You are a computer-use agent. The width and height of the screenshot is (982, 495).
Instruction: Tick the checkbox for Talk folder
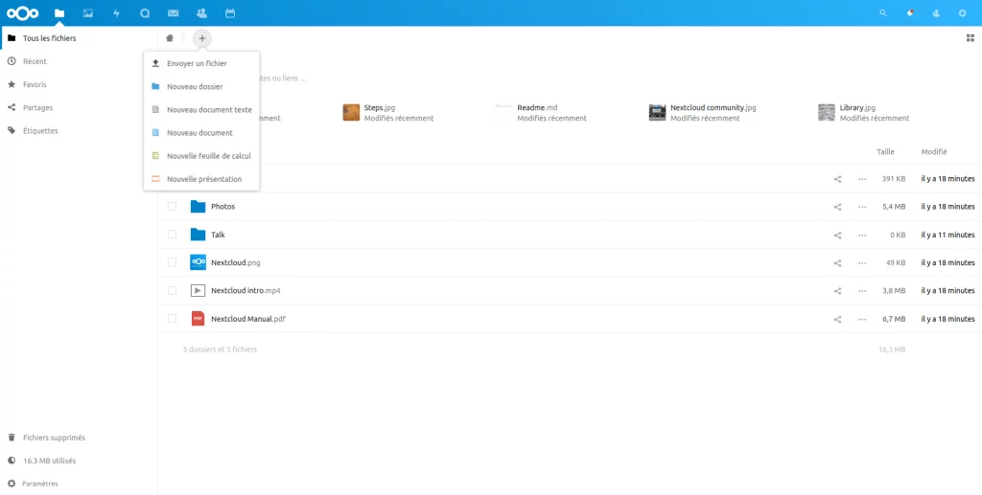point(173,235)
